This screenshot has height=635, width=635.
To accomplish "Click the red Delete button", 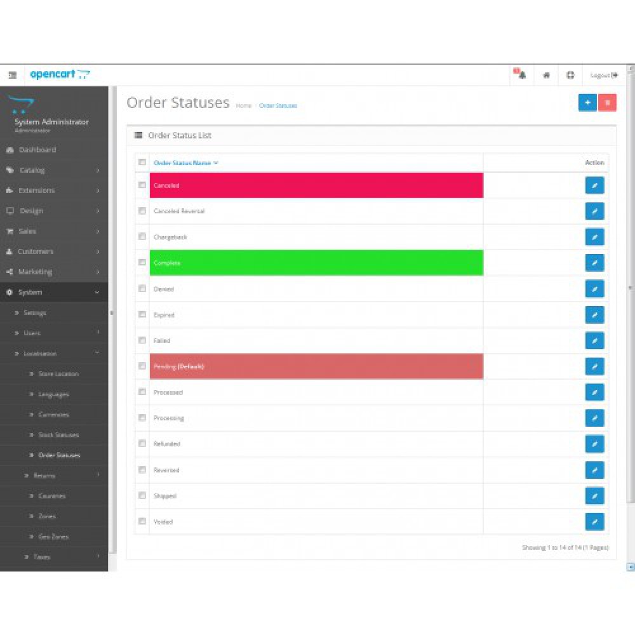I will pyautogui.click(x=607, y=102).
